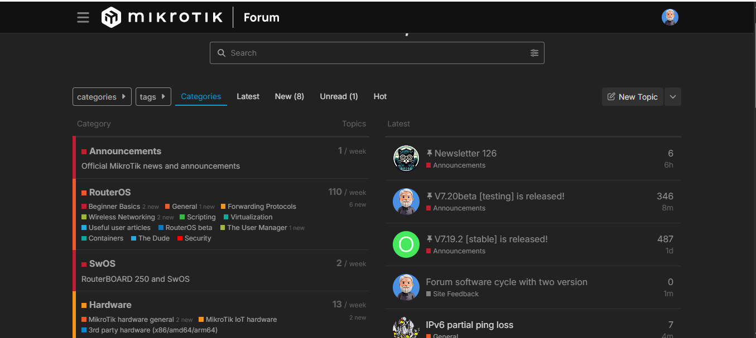
Task: Click the New Topic button
Action: tap(633, 97)
